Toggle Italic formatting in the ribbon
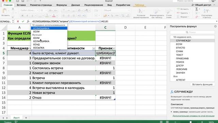The image size is (218, 123). [x=27, y=15]
